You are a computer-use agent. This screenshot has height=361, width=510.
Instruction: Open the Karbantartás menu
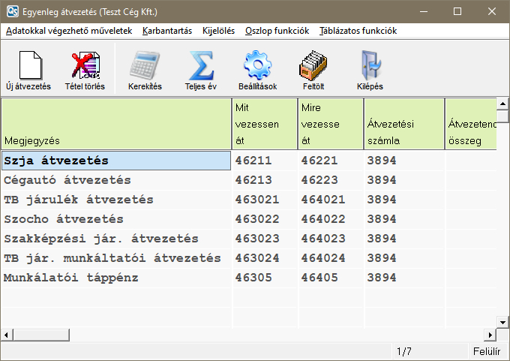point(167,31)
